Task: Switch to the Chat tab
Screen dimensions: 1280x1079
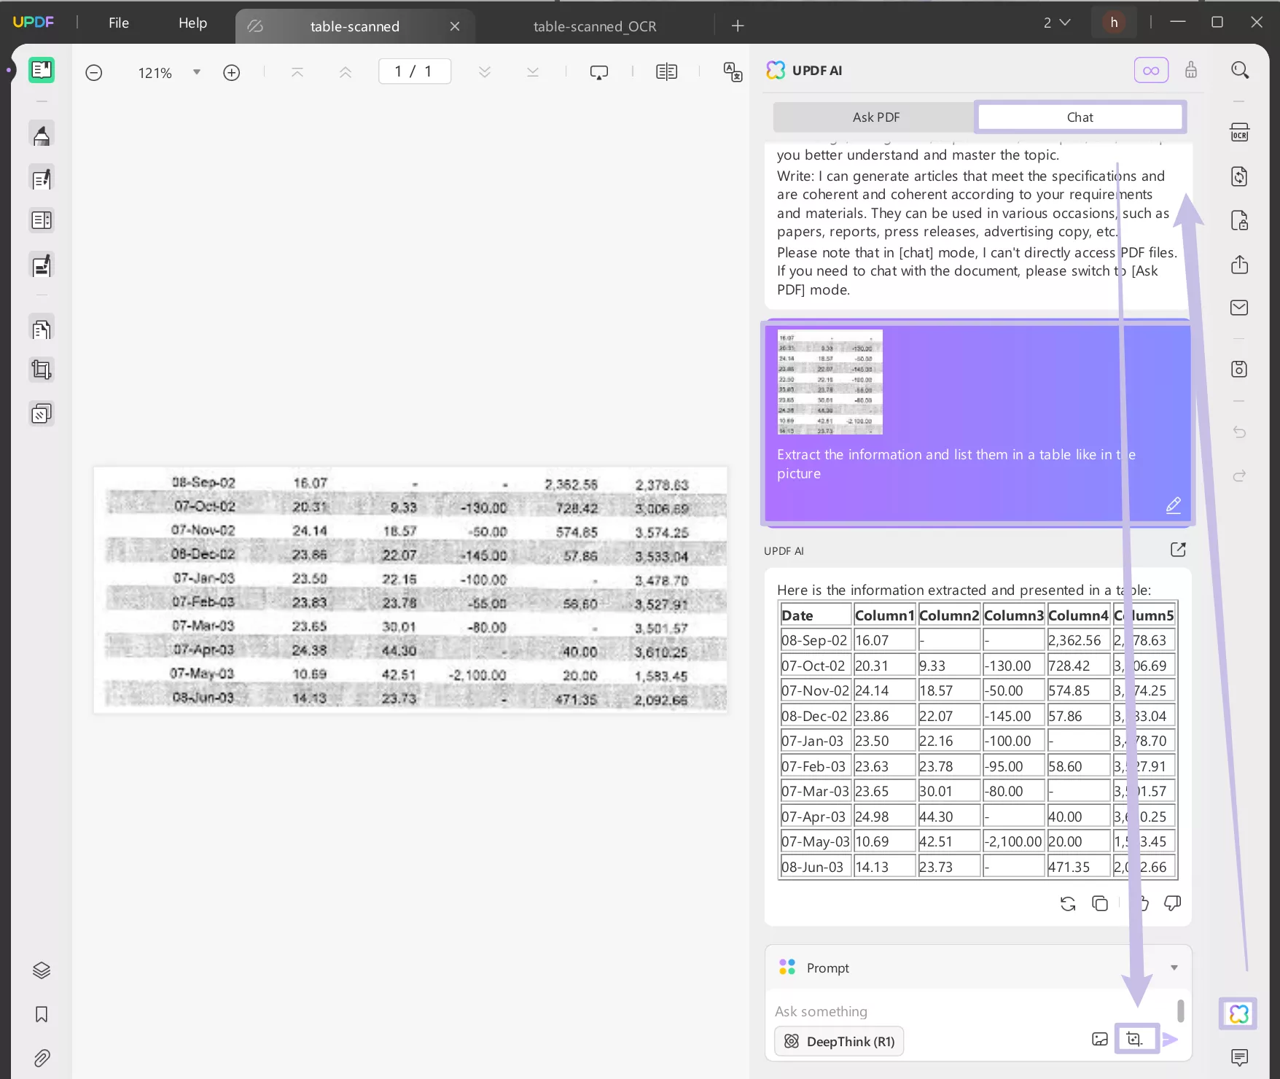Action: (1080, 117)
